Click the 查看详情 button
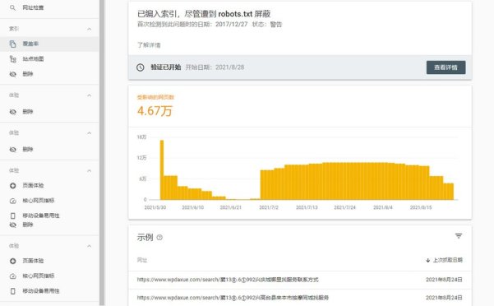The width and height of the screenshot is (494, 306). point(446,67)
